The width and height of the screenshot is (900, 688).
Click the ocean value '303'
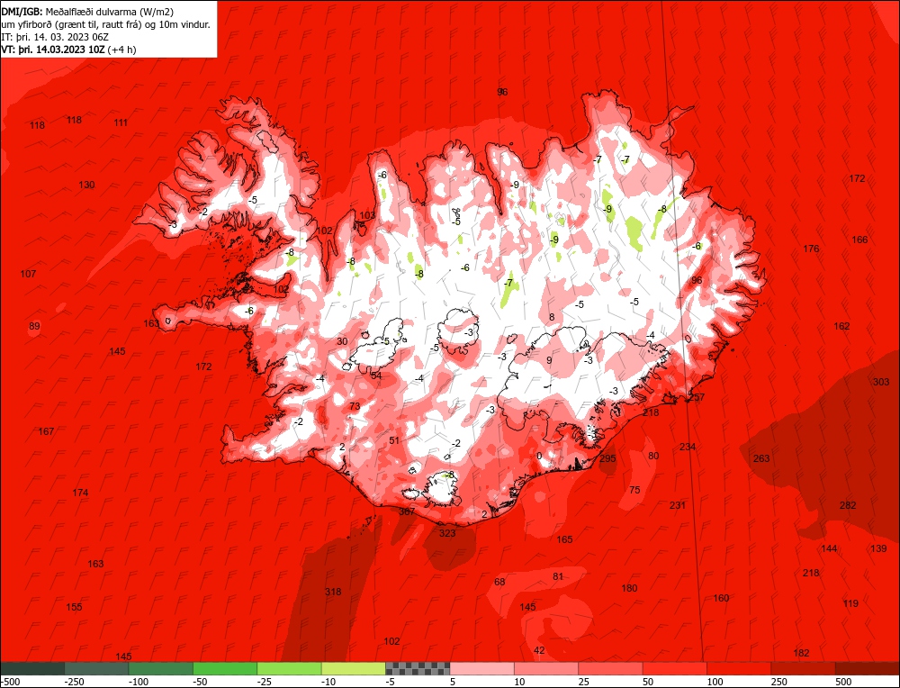pyautogui.click(x=881, y=382)
